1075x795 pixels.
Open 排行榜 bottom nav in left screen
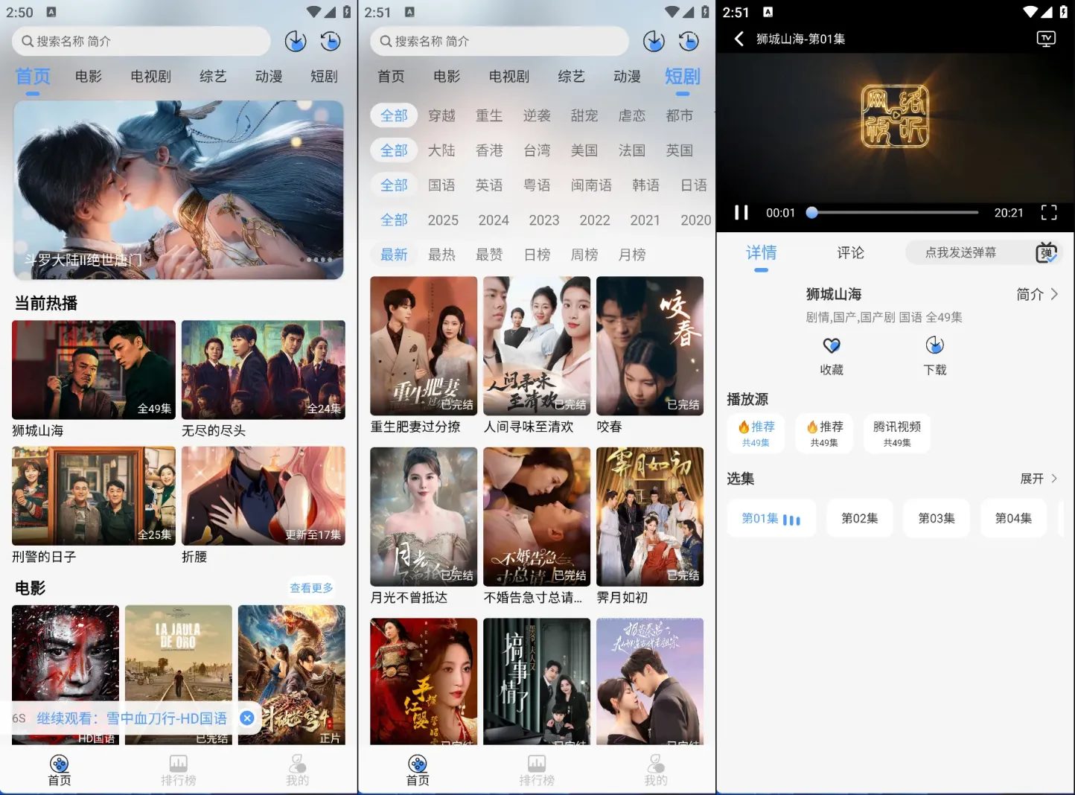click(x=179, y=770)
